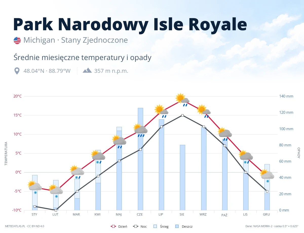Click the December snowy cloud weather icon
Viewport: 304px width, 233px height.
pos(267,176)
